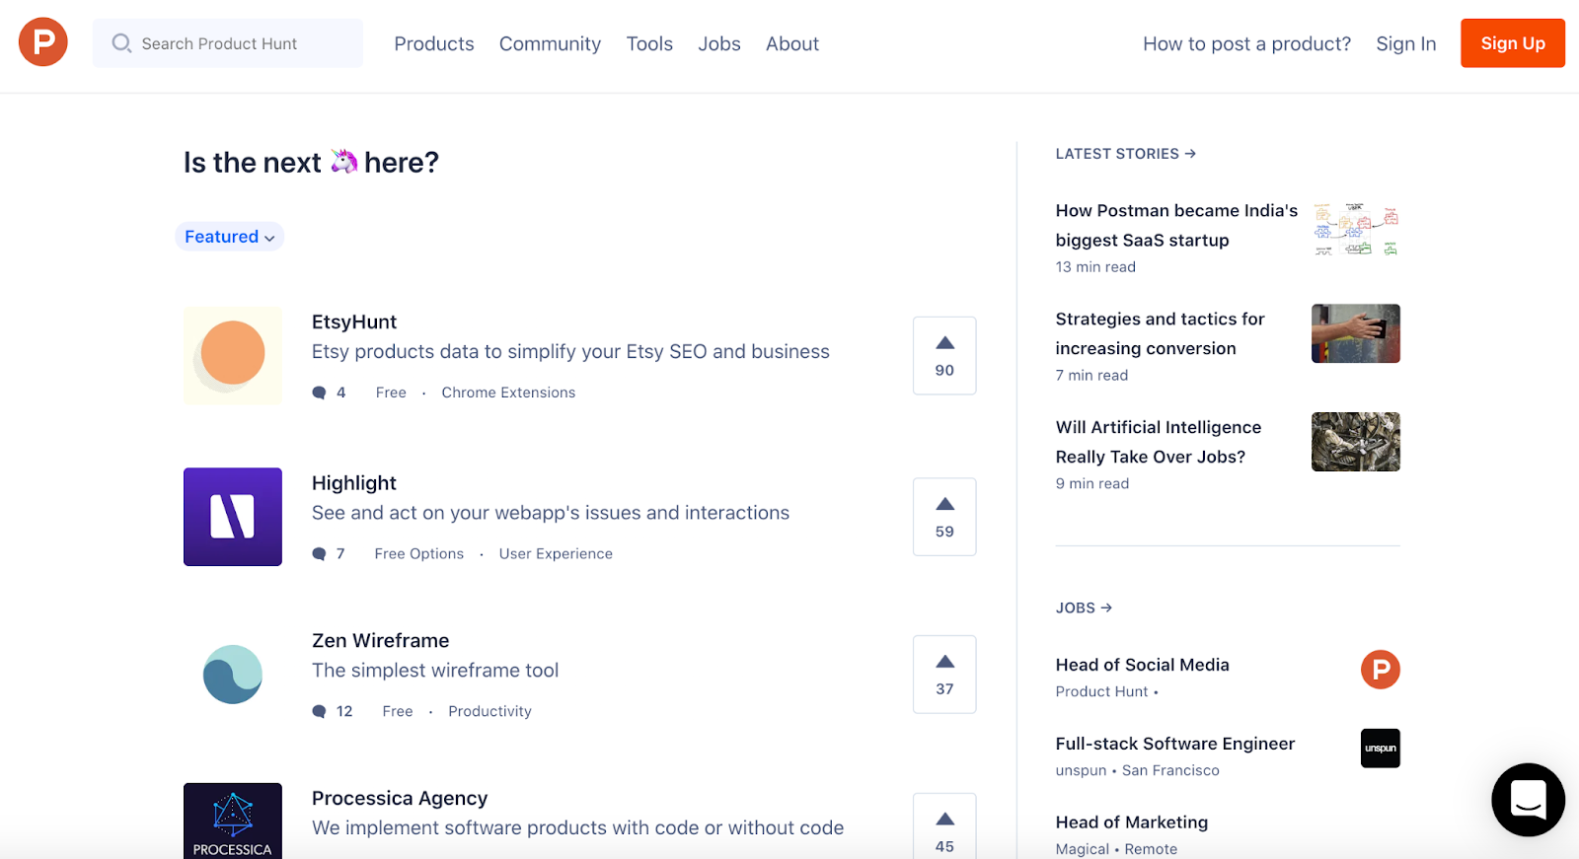Open the Products menu

(434, 43)
